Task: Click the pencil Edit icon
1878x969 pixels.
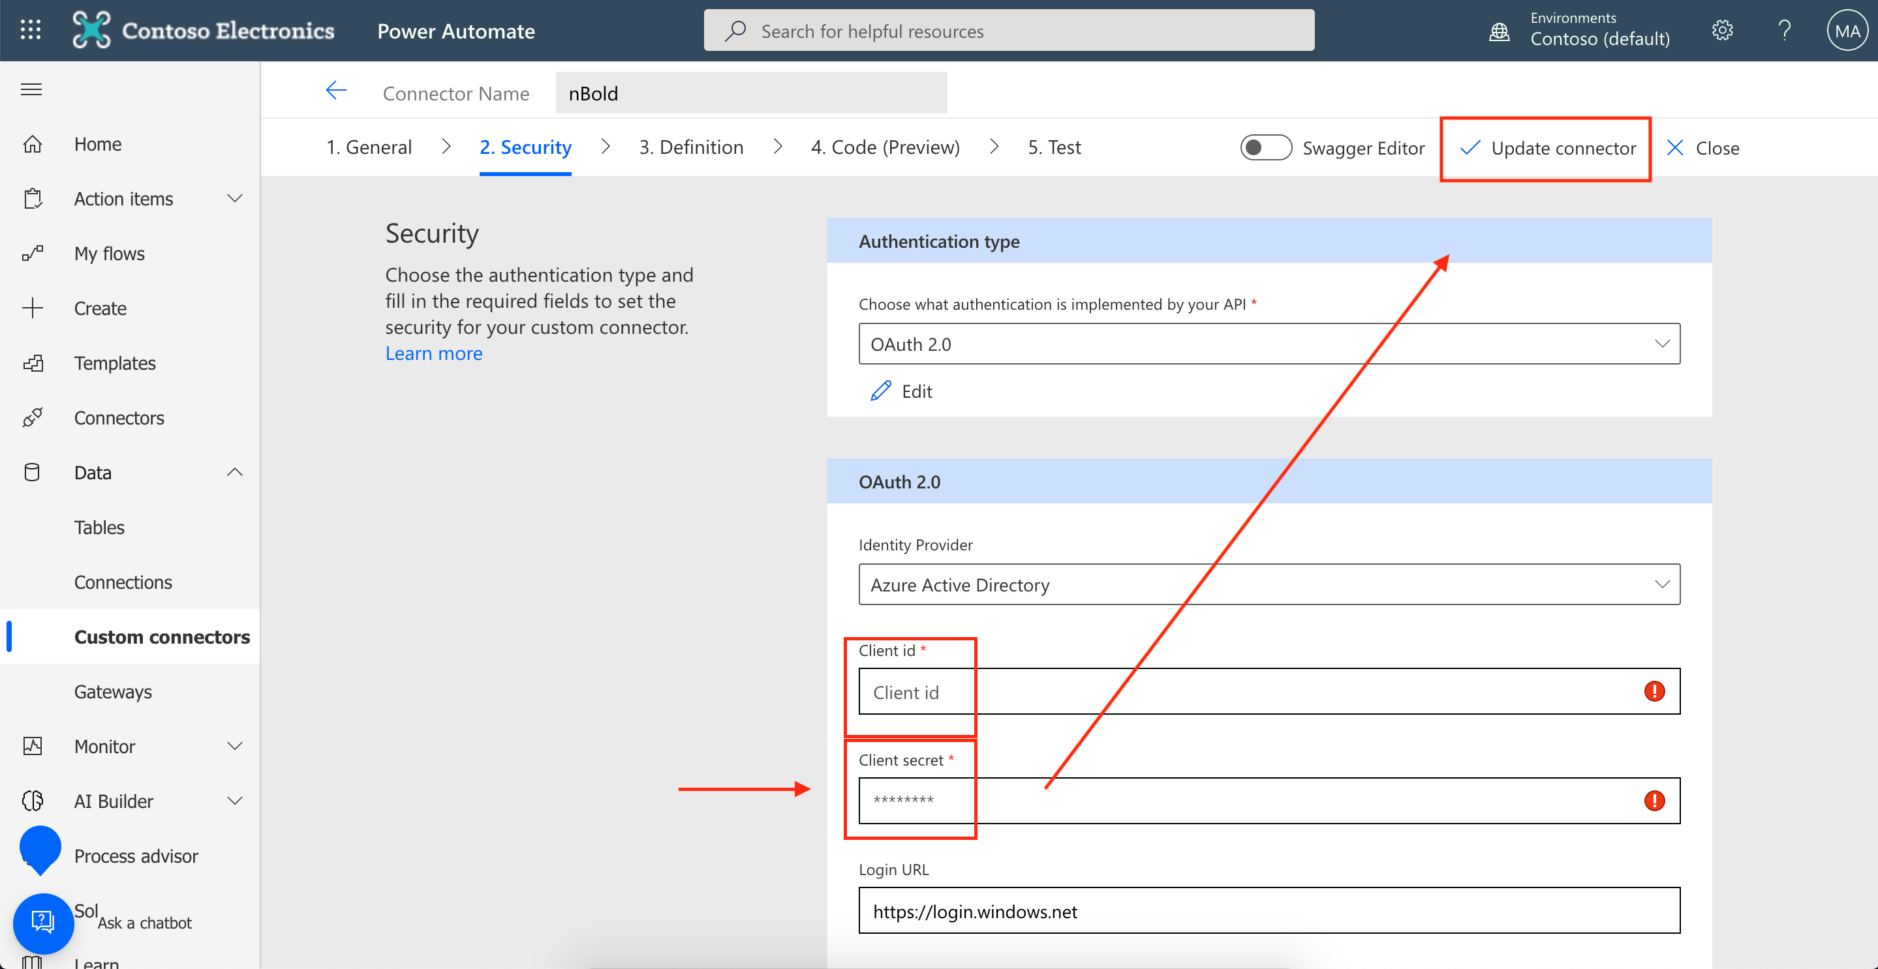Action: (881, 391)
